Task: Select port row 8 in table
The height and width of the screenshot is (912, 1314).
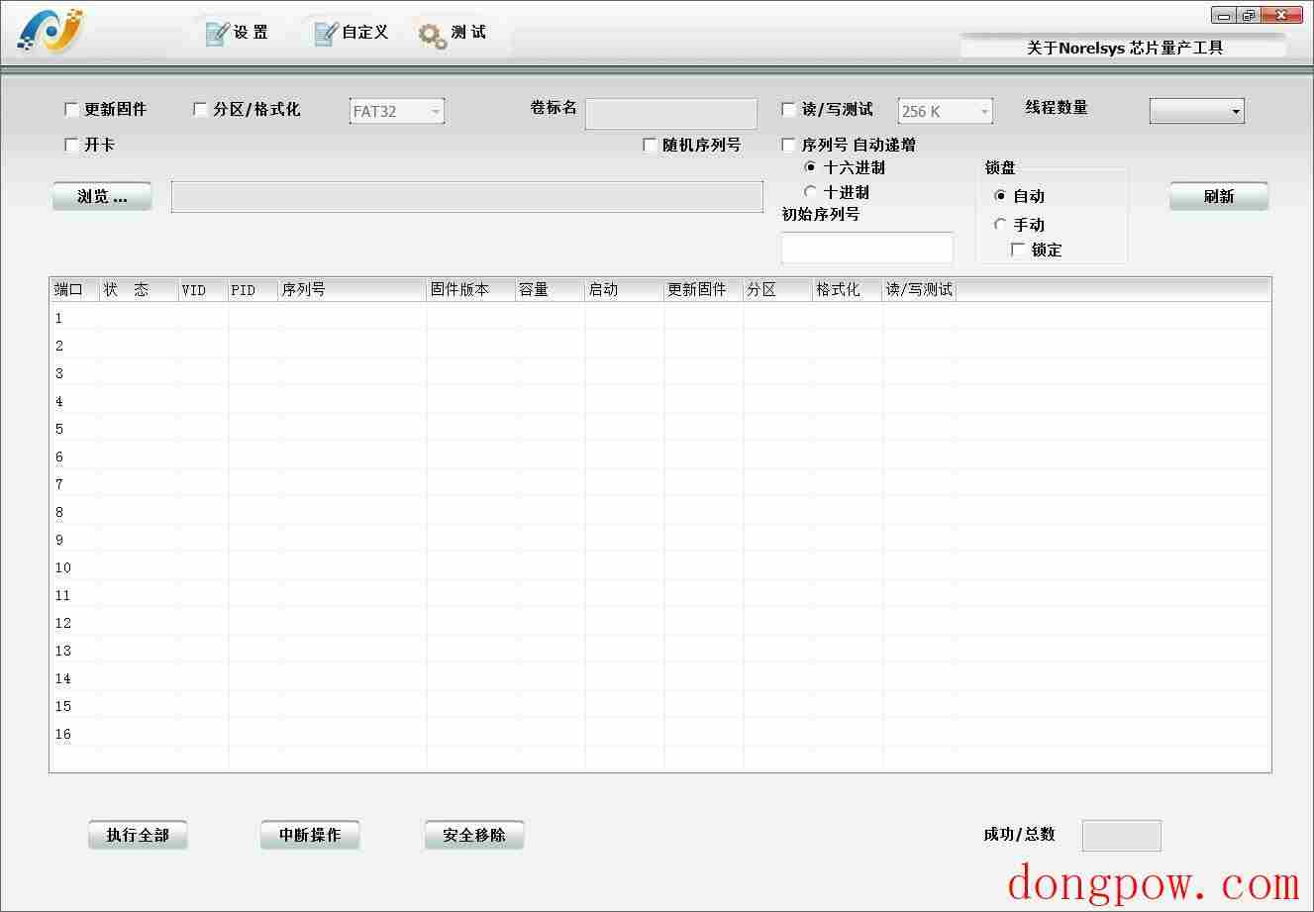Action: [x=659, y=512]
